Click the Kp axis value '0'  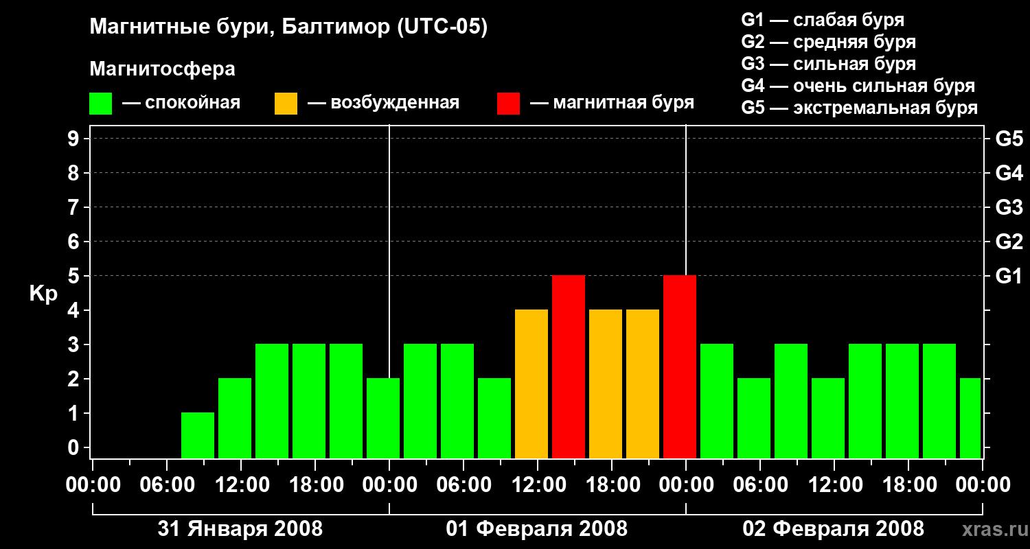click(x=75, y=447)
